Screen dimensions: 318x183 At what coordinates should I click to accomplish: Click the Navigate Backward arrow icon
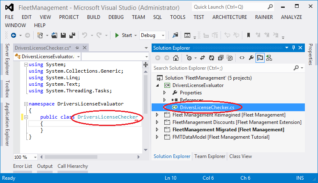pyautogui.click(x=14, y=36)
